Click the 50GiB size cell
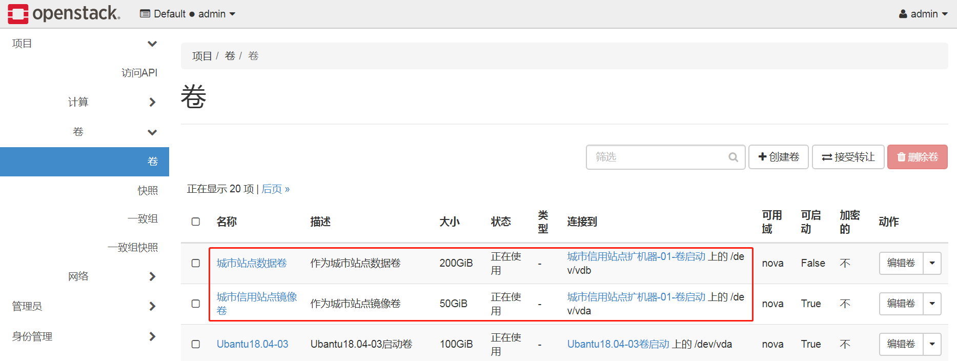957x361 pixels. 454,304
